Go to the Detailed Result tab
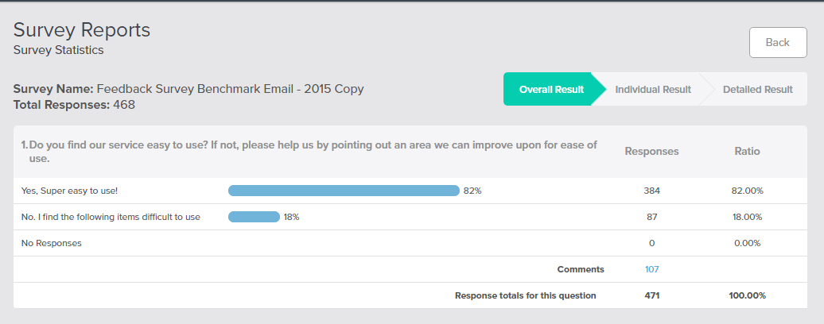 point(757,90)
